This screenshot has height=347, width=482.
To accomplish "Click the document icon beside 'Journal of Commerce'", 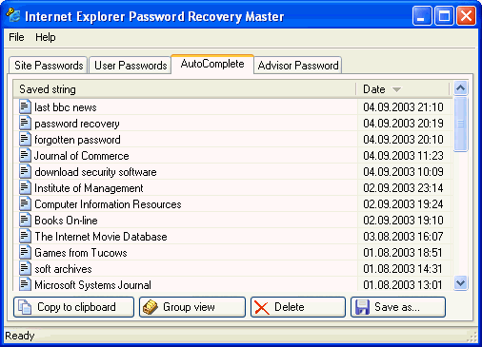I will click(x=25, y=155).
